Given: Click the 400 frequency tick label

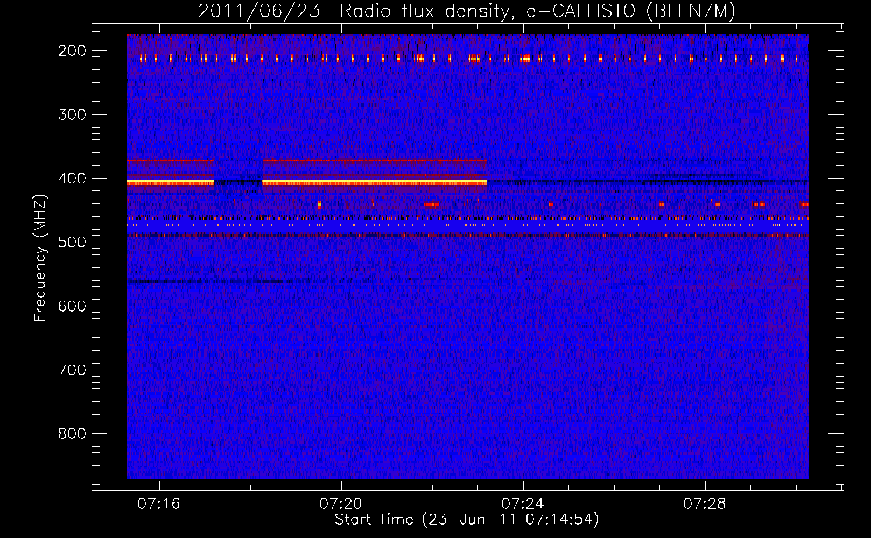Looking at the screenshot, I should click(x=72, y=179).
